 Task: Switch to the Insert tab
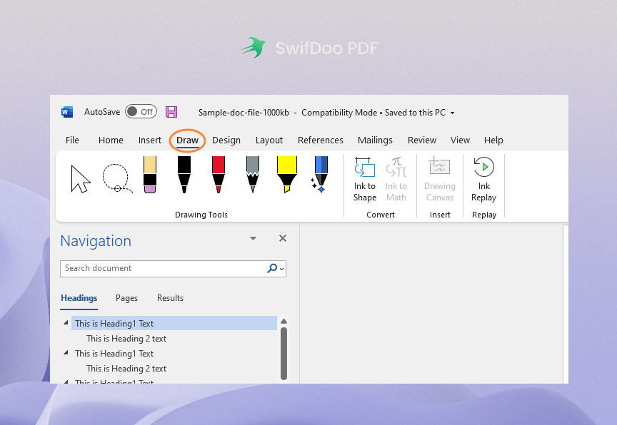(x=149, y=140)
